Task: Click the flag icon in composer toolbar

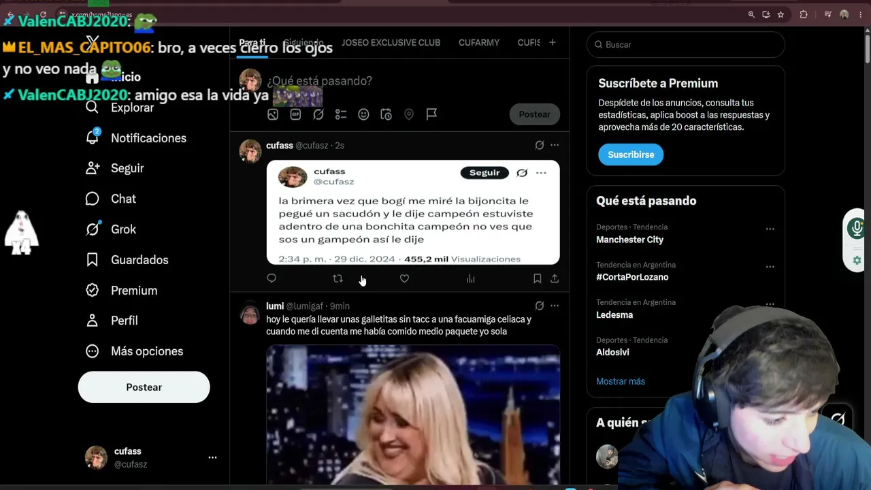Action: click(x=431, y=114)
